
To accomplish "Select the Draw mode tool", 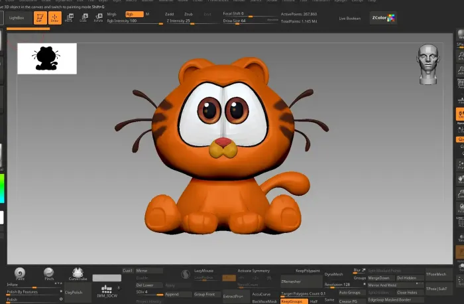I will 55,18.
